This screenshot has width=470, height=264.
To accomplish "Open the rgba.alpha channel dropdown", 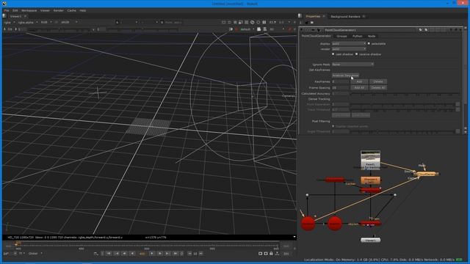I will (x=28, y=23).
